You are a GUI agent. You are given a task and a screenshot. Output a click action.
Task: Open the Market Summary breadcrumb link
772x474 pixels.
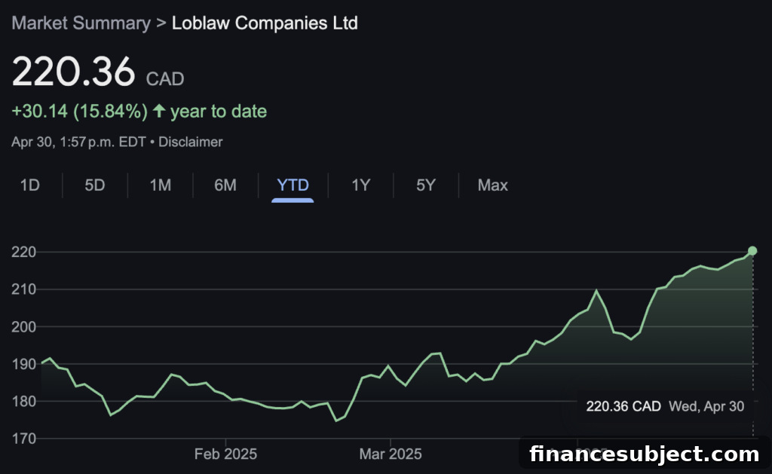81,23
